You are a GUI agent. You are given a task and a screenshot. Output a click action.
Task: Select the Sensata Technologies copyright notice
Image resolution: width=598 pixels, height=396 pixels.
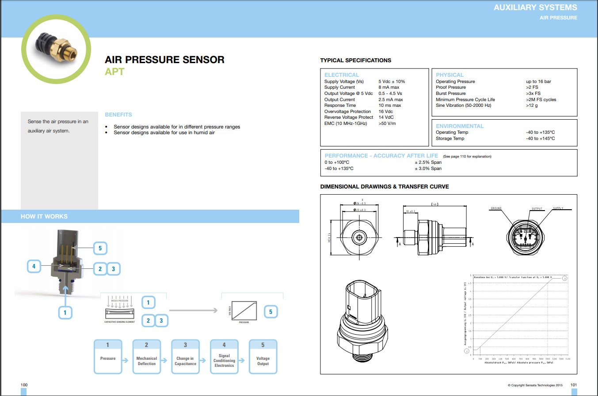point(535,385)
